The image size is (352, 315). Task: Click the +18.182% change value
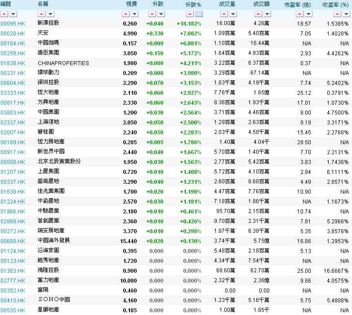pos(189,24)
